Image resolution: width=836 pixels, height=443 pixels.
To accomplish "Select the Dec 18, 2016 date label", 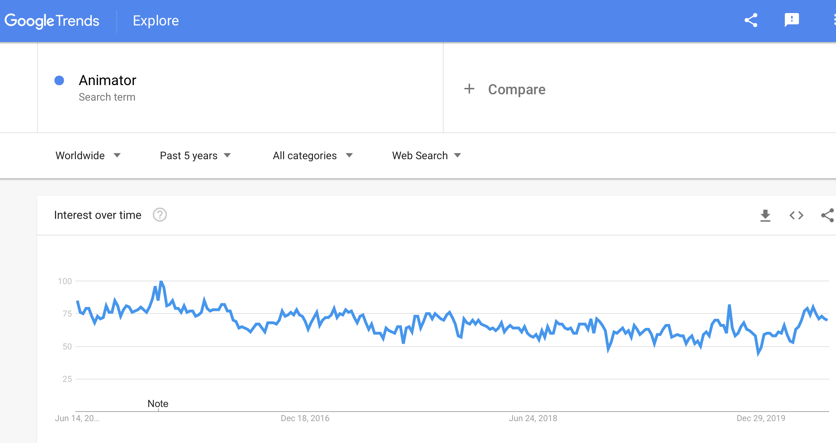I will click(x=305, y=418).
